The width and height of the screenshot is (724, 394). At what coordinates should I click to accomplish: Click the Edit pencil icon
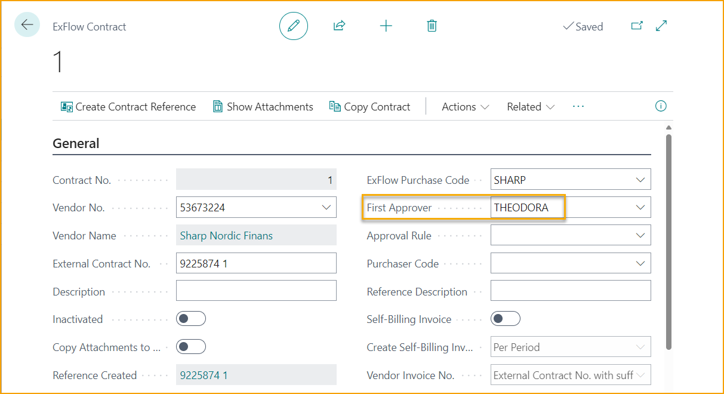click(x=293, y=26)
